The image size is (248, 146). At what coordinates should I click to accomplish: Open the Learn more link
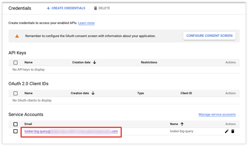coord(86,23)
